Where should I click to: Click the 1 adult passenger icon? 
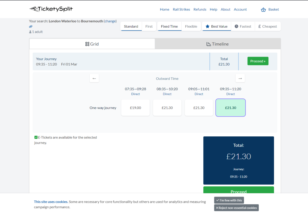pos(30,32)
